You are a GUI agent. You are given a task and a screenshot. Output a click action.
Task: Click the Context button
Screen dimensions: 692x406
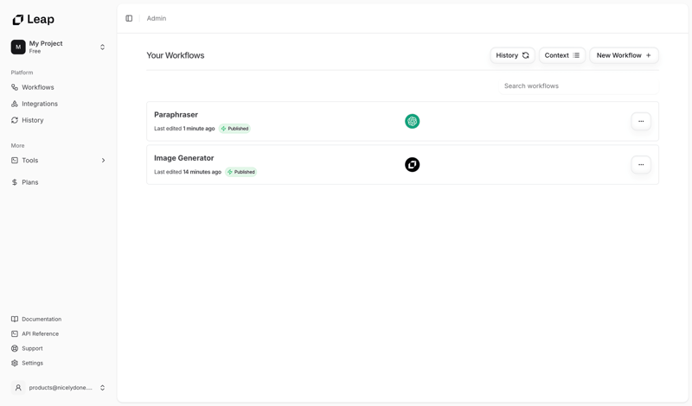pos(561,55)
